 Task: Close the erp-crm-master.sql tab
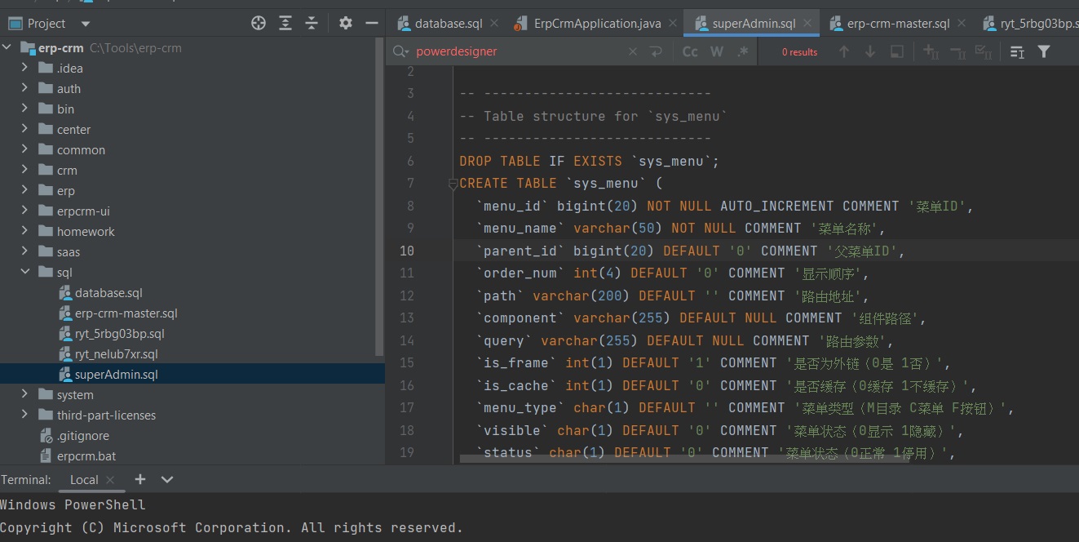(x=962, y=24)
